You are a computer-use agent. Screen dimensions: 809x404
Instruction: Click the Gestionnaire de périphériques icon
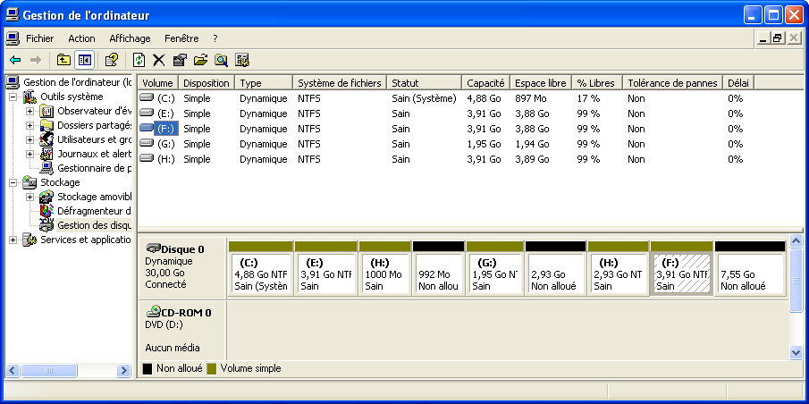[47, 168]
